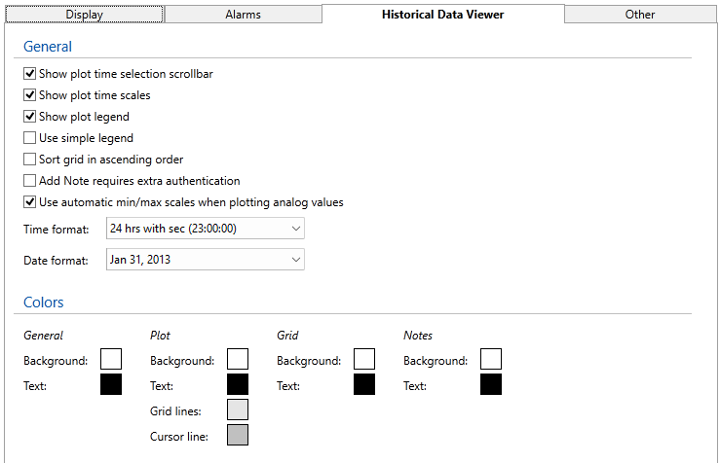Click the Notes Background color swatch
This screenshot has height=463, width=720.
(x=491, y=360)
